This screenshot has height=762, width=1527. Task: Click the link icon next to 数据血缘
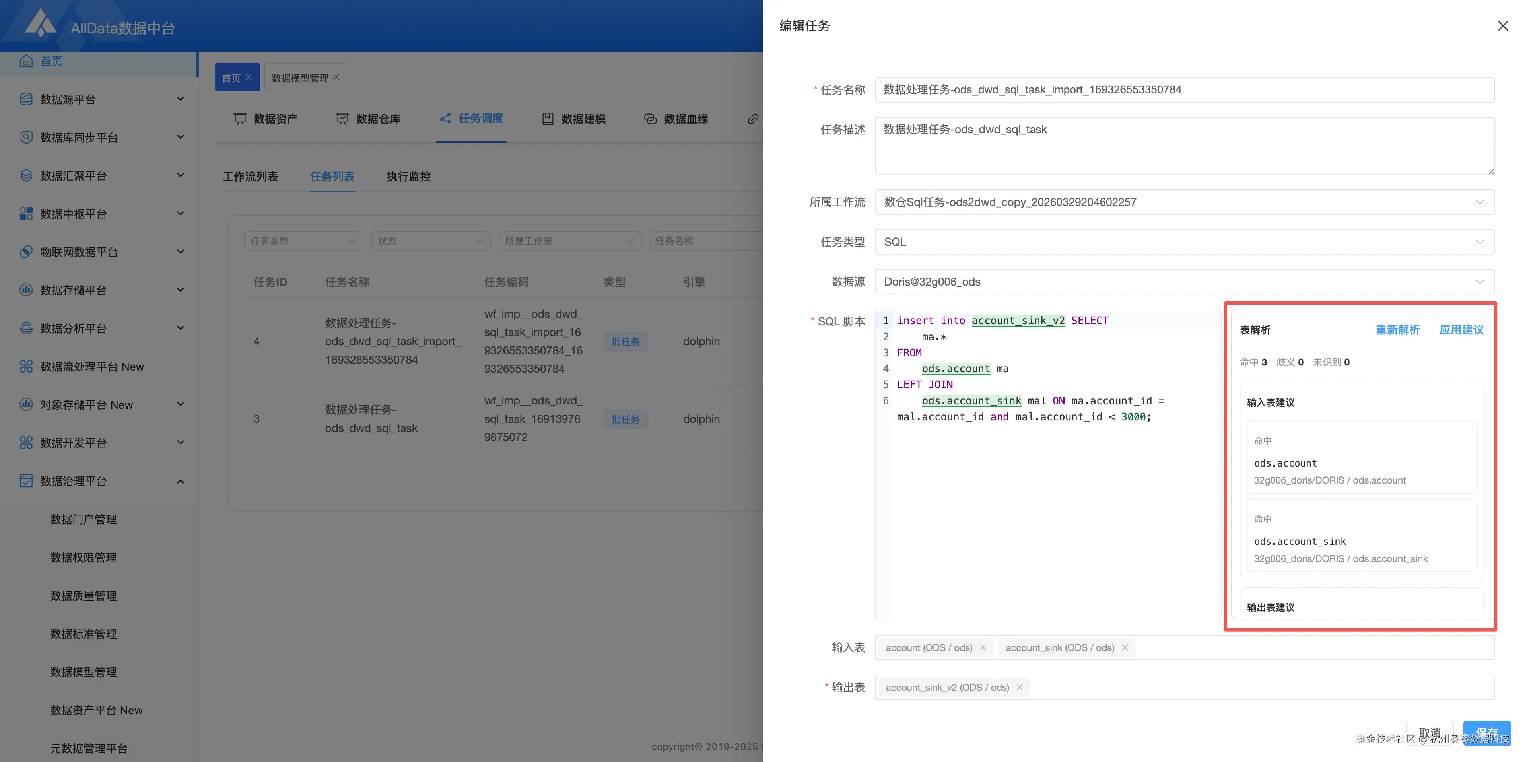(x=753, y=119)
